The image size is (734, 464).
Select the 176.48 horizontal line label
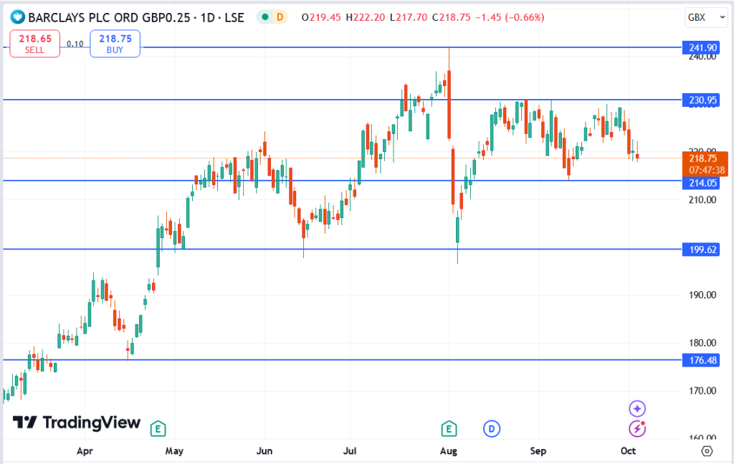701,360
